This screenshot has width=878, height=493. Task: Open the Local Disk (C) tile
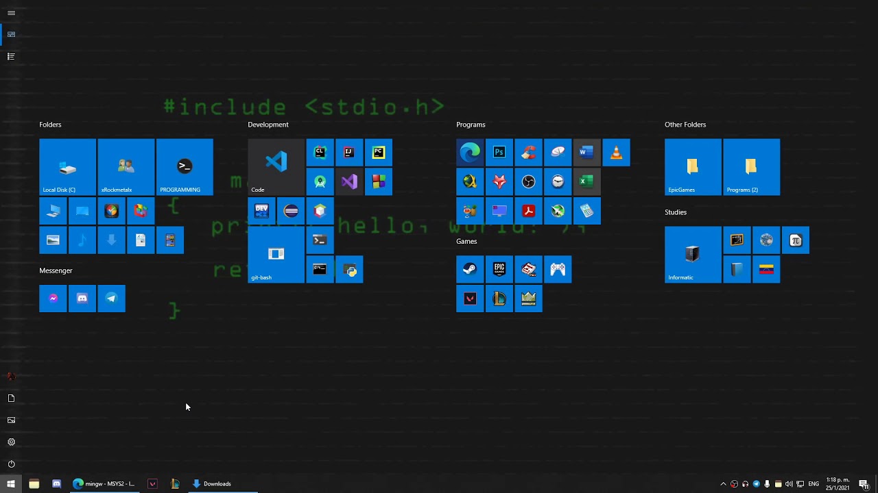click(x=67, y=167)
